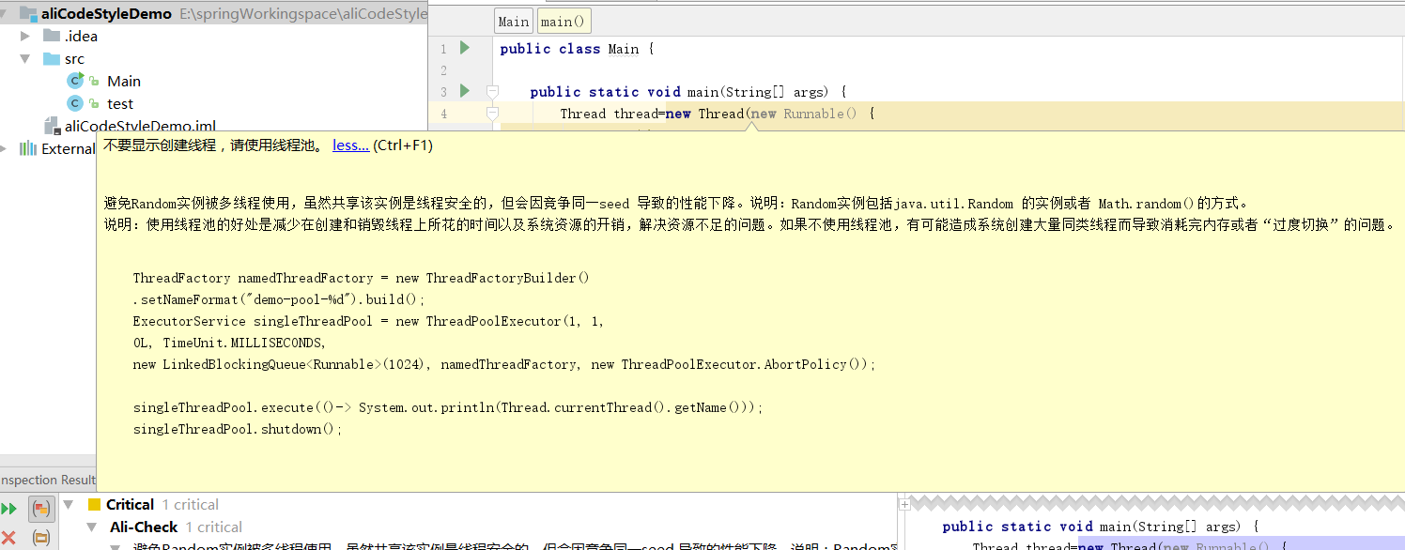This screenshot has width=1405, height=550.
Task: Expand the folded region in preview pane
Action: click(x=904, y=504)
